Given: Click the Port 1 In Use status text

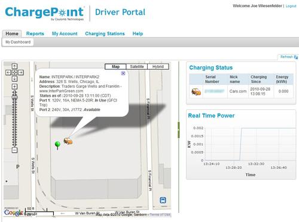Looking at the screenshot, I should (x=100, y=100).
